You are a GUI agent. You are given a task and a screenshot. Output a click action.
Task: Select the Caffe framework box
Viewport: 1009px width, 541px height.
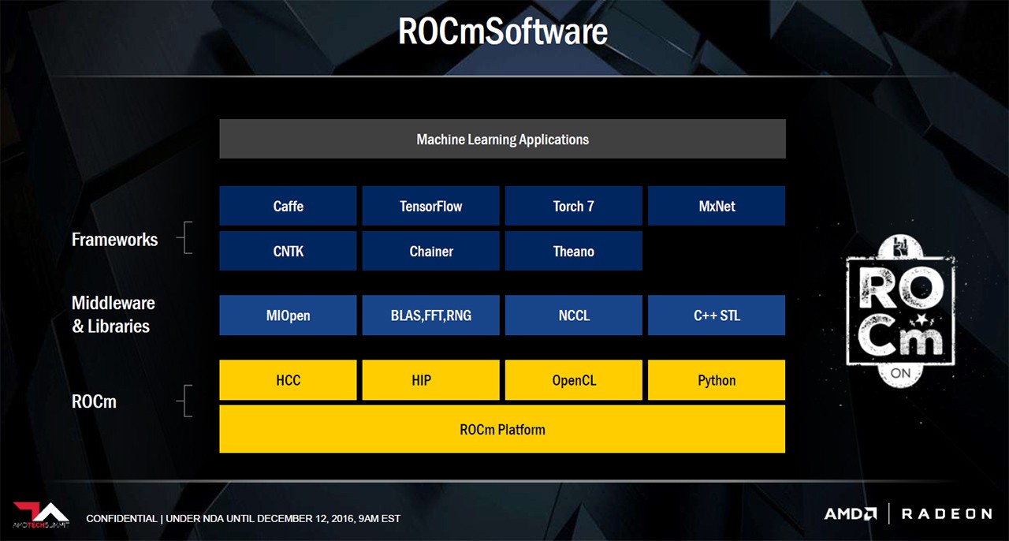(288, 206)
